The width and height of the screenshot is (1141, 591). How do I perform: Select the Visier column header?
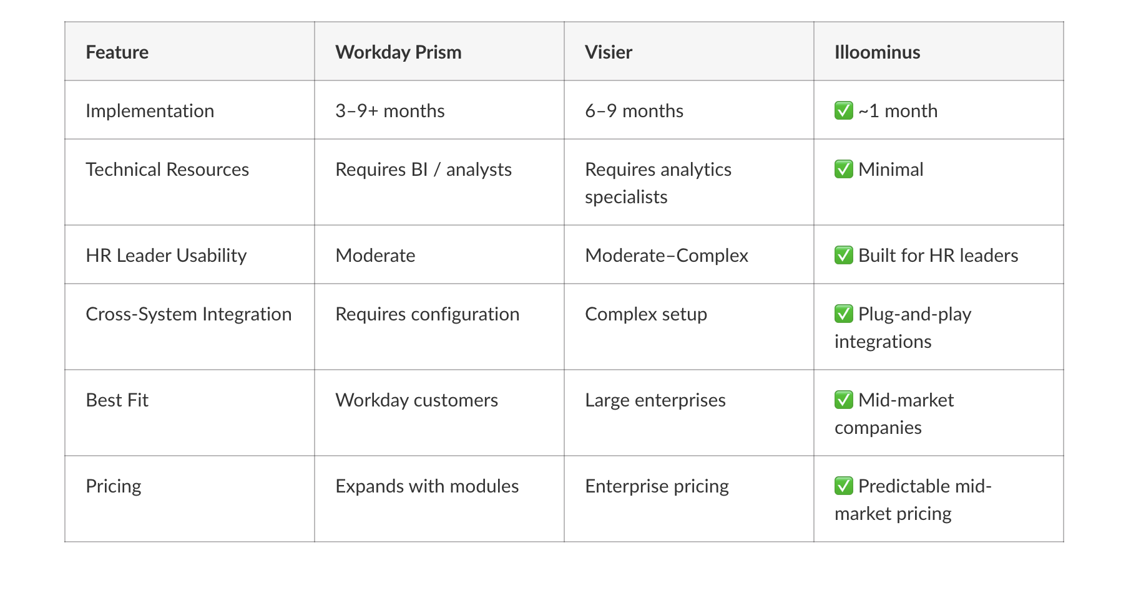609,52
